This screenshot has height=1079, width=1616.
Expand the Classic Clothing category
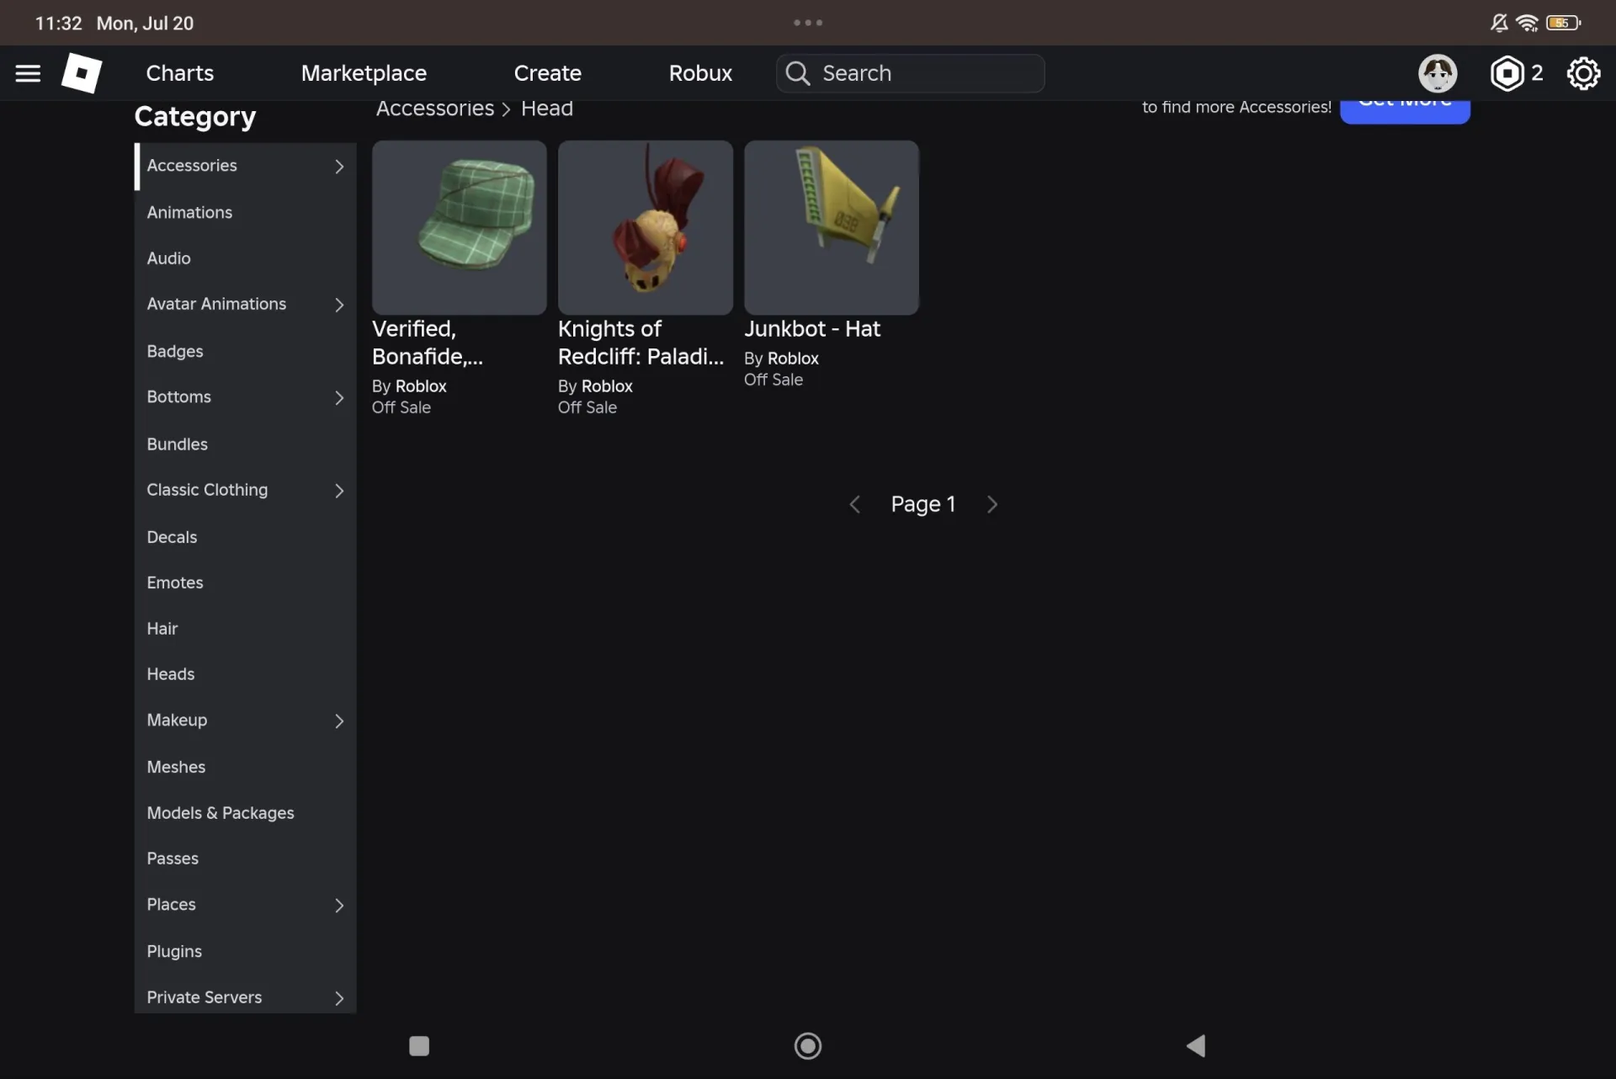pyautogui.click(x=245, y=490)
